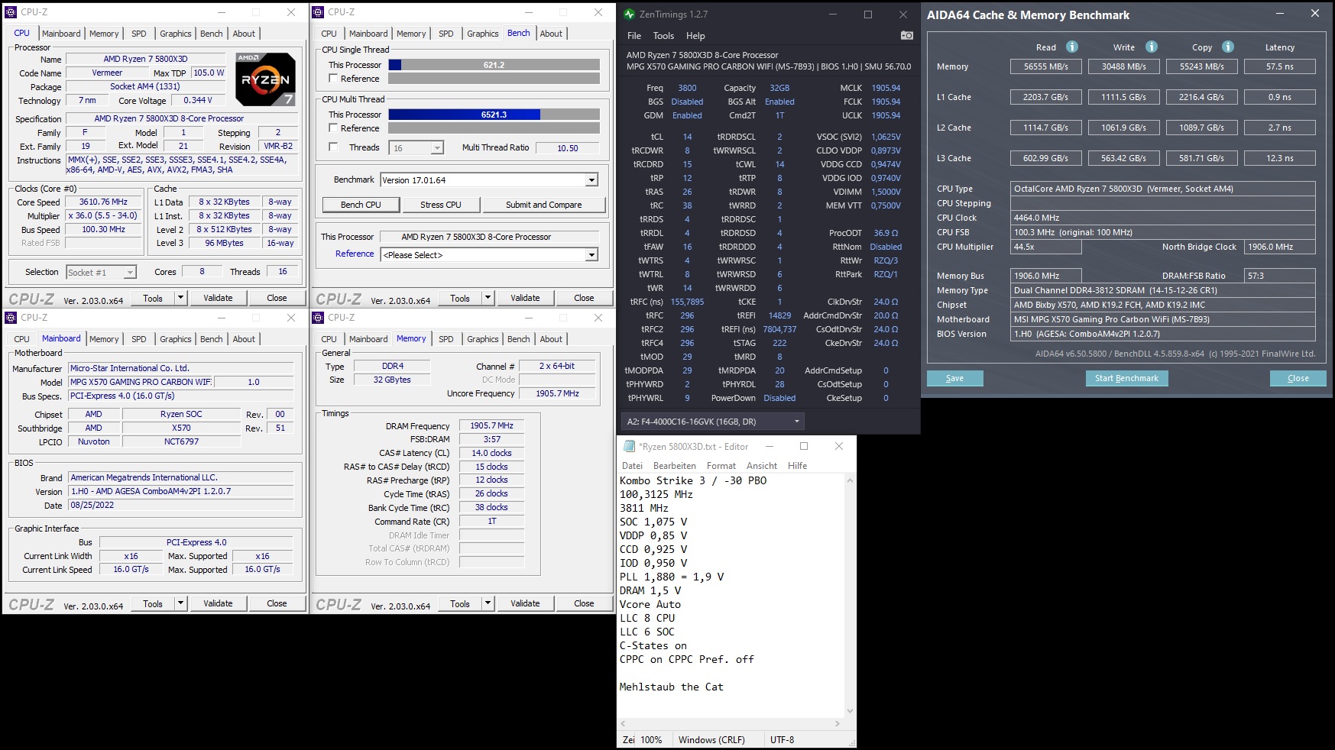
Task: Open the Tools menu in ZenTimings
Action: [663, 36]
